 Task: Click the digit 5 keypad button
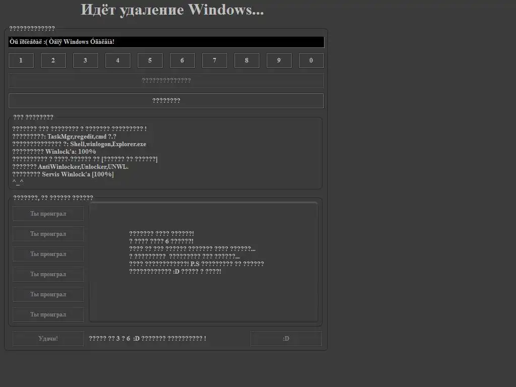pos(150,60)
